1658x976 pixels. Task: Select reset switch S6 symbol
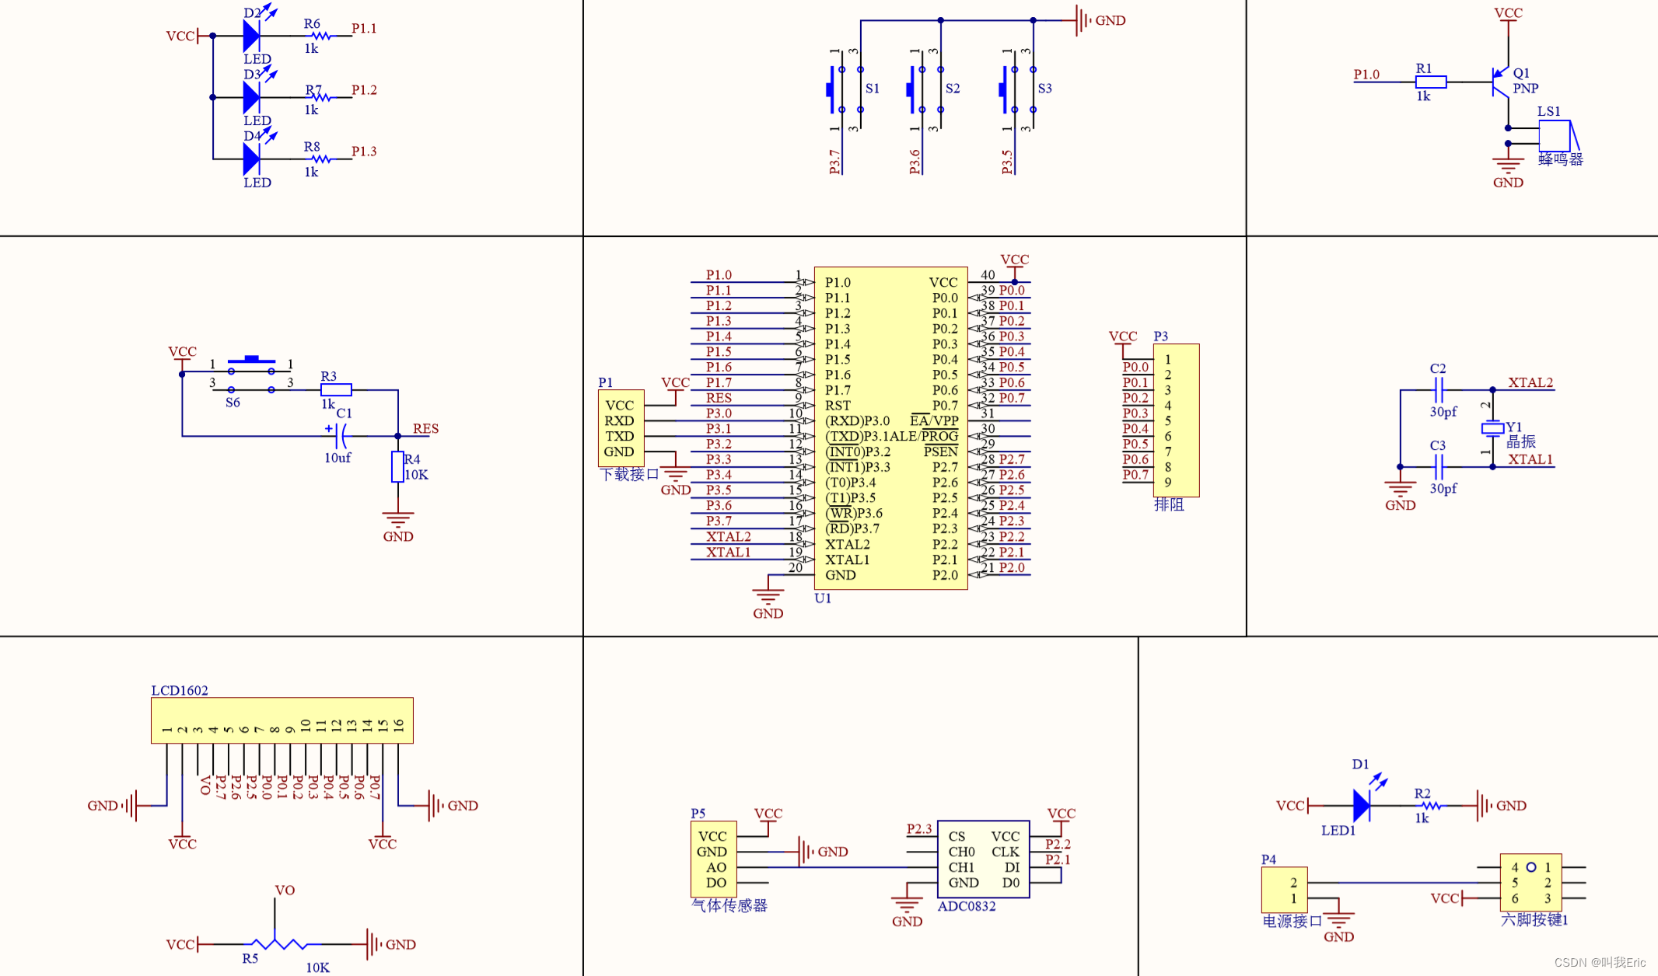(251, 375)
